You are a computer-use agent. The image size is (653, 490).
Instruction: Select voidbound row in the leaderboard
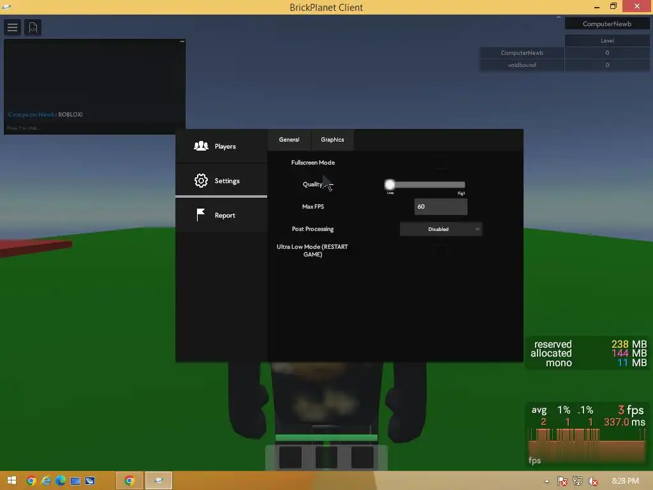[x=564, y=65]
